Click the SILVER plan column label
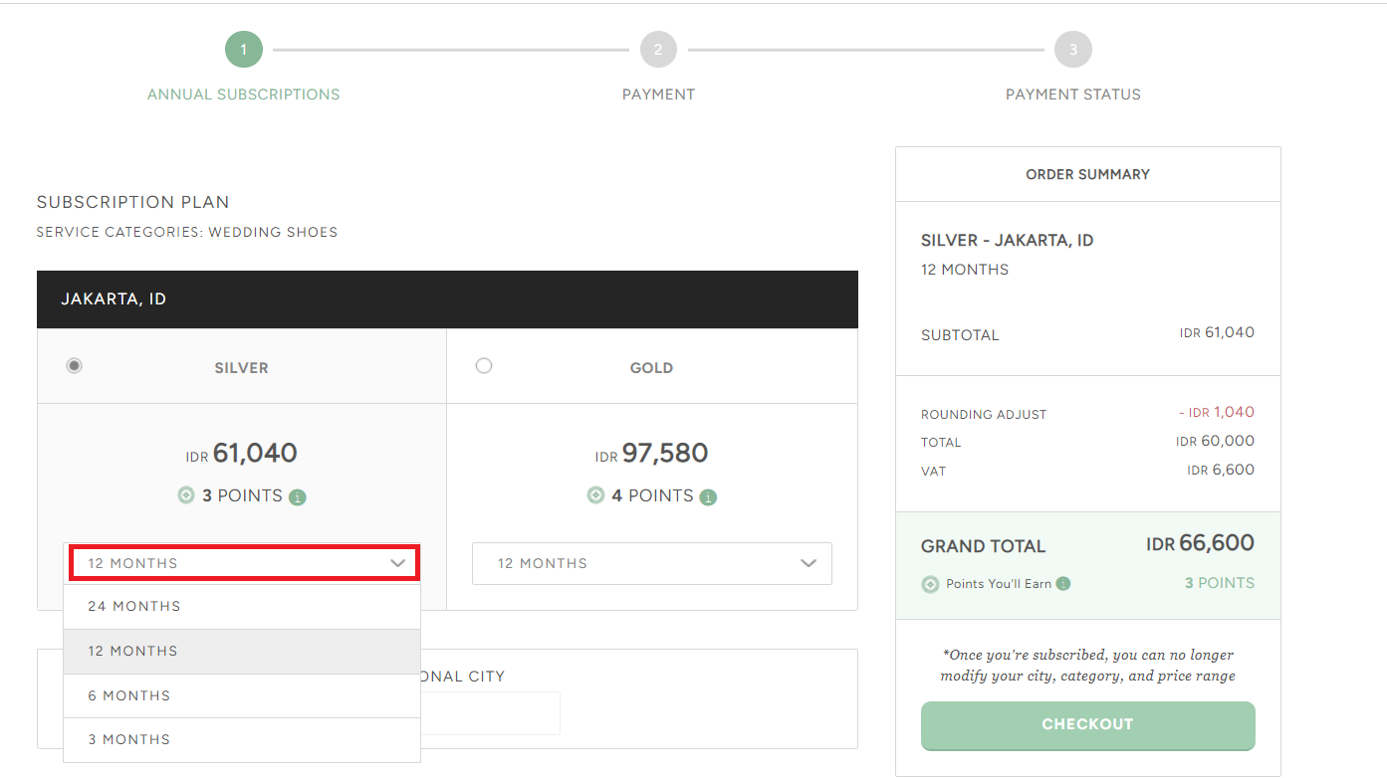This screenshot has width=1387, height=778. coord(242,368)
